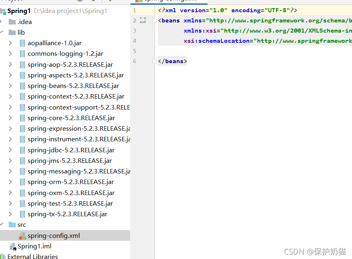Image resolution: width=352 pixels, height=259 pixels.
Task: Select the src folder label
Action: 22,225
